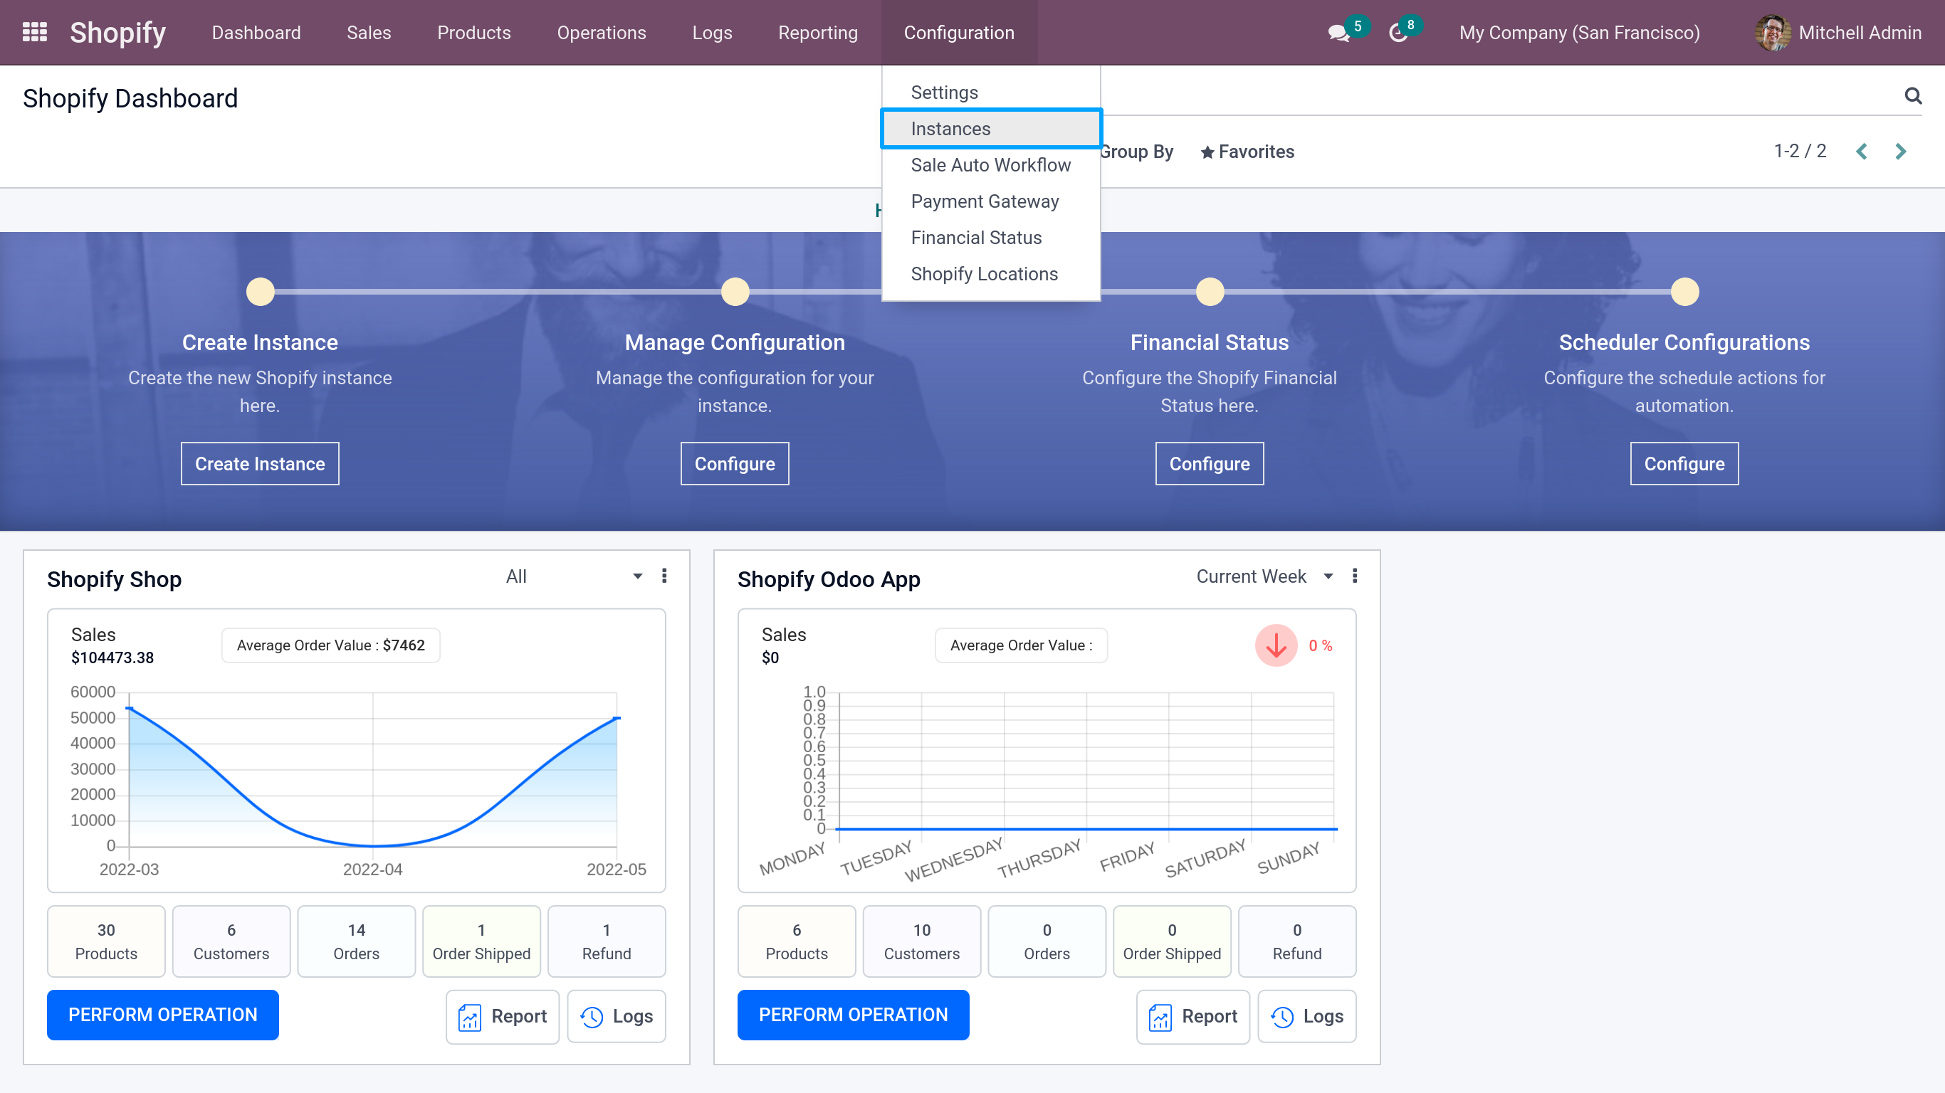Screen dimensions: 1945x1093
Task: Open 6 Products tile in Odoo App
Action: [x=797, y=941]
